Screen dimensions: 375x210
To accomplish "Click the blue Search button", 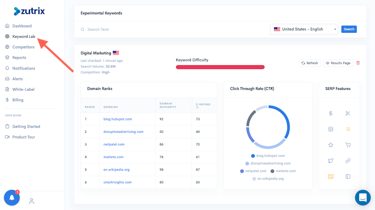I will (349, 29).
